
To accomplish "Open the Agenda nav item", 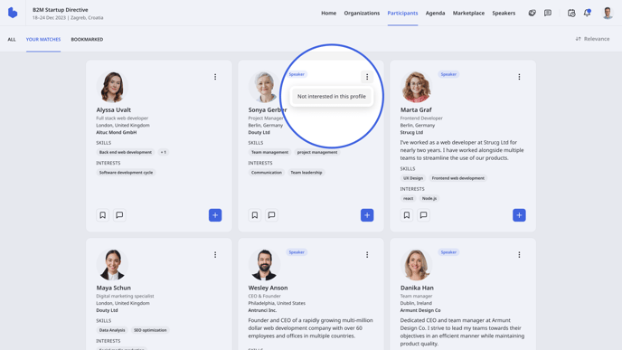I will (435, 13).
